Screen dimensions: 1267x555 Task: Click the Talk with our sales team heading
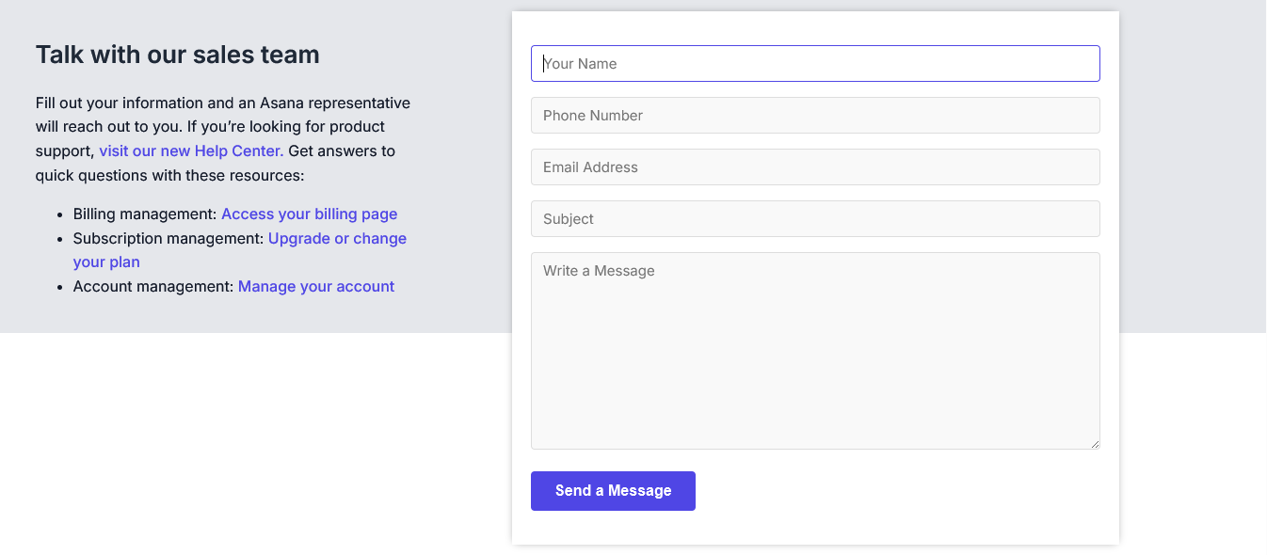178,55
